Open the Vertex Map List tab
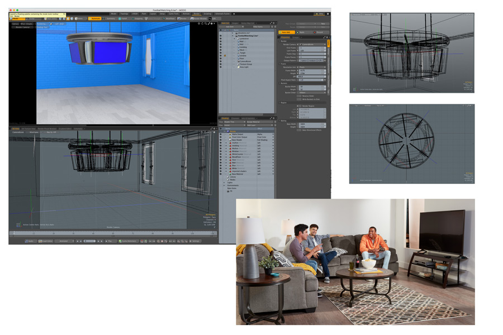The height and width of the screenshot is (335, 503). tap(248, 23)
